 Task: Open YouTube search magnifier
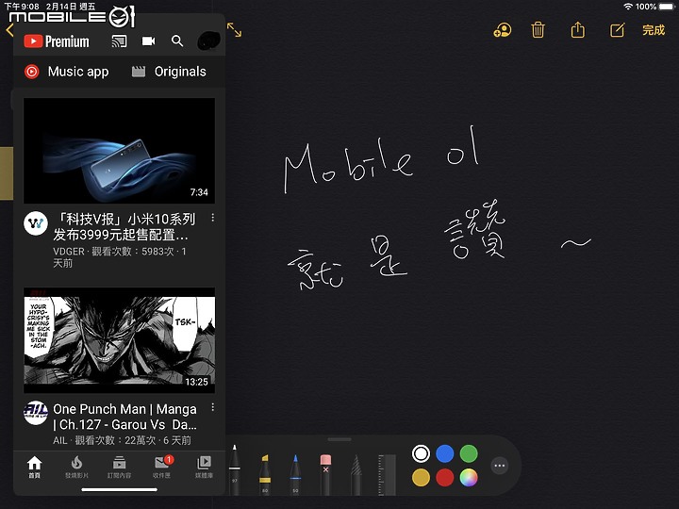click(x=177, y=41)
